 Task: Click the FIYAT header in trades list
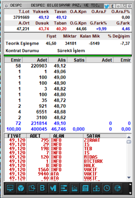(x=15, y=136)
